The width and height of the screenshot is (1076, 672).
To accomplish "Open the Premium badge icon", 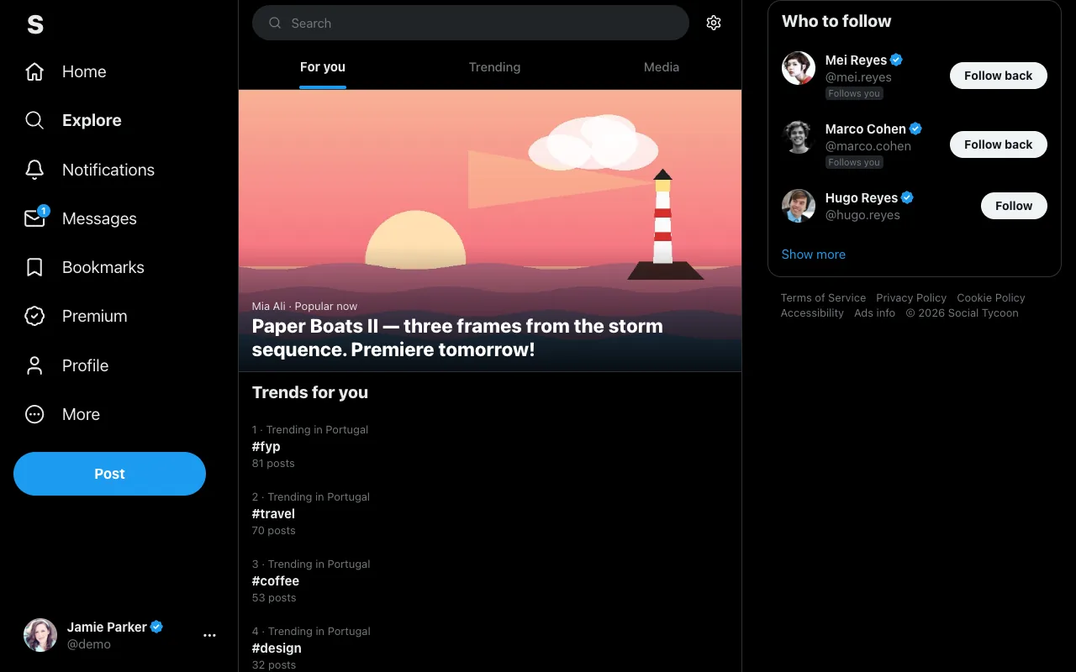I will (34, 316).
